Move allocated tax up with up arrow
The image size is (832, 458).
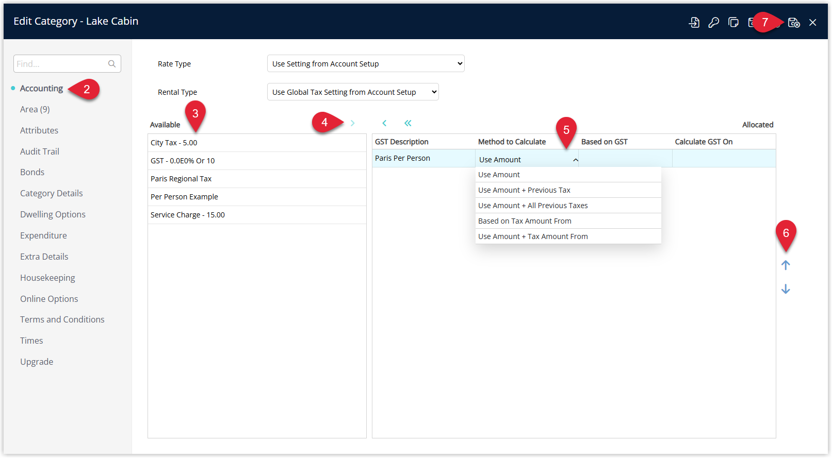tap(786, 265)
